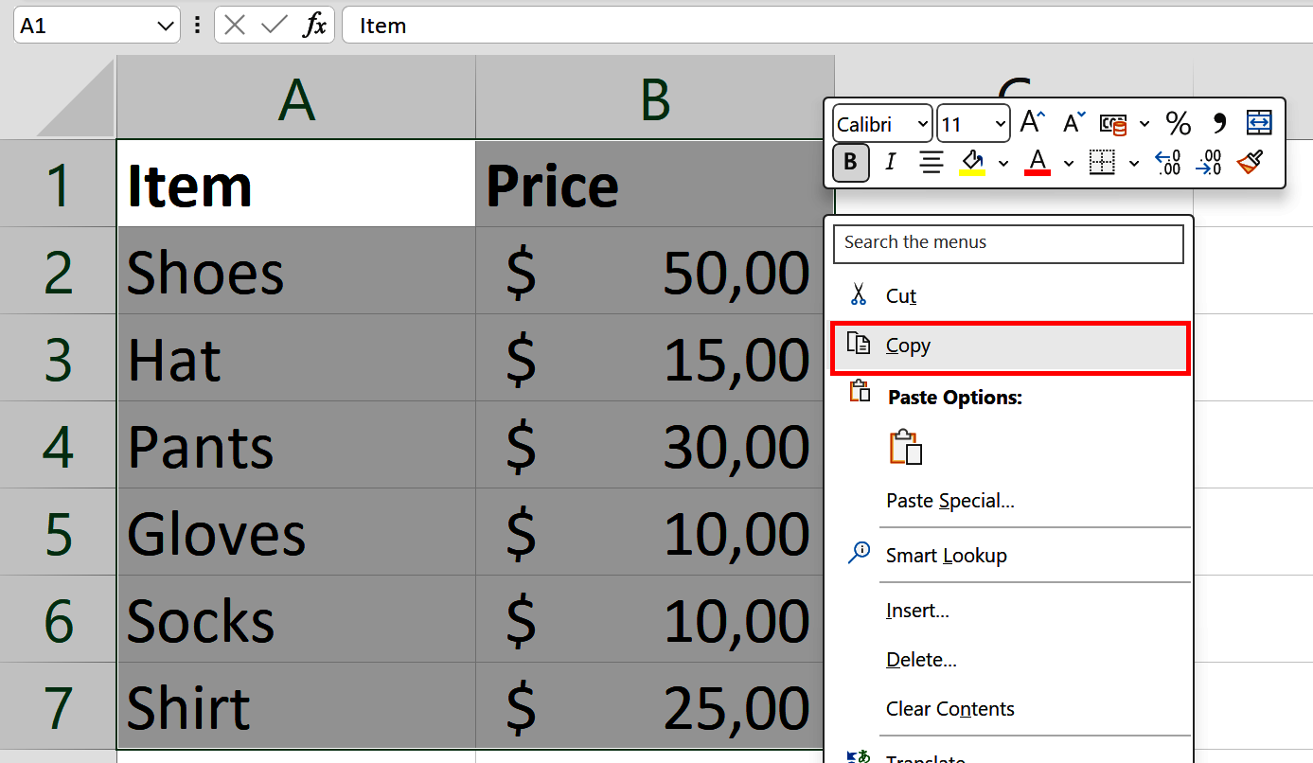
Task: Click the Search the menus field
Action: point(1007,243)
